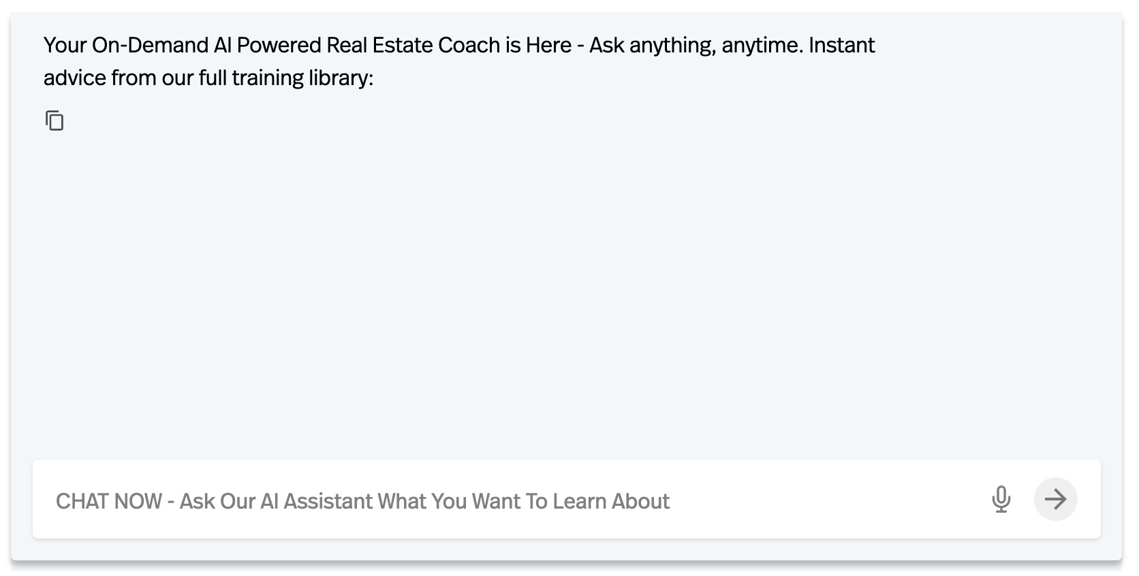
Task: Click the duplicate-pages copy icon
Action: pos(54,121)
